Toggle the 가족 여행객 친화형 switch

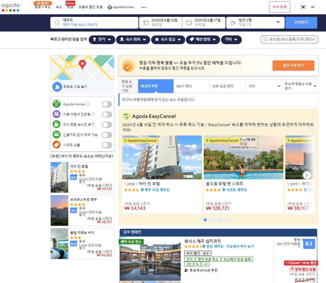click(x=107, y=114)
